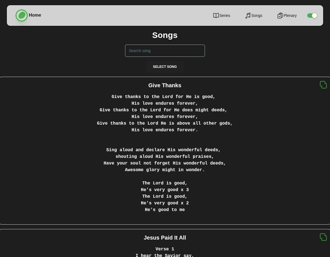
Task: Click line 'Give thanks to the Lord for He does might deeds,'
Action: pos(163,110)
